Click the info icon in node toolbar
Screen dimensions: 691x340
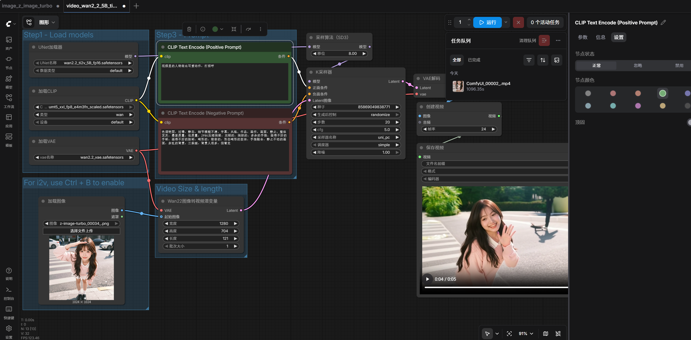(x=203, y=29)
